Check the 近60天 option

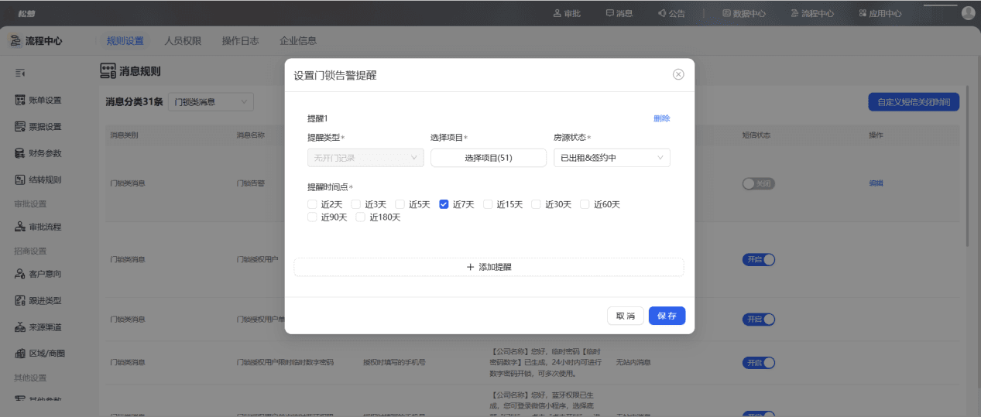(585, 204)
